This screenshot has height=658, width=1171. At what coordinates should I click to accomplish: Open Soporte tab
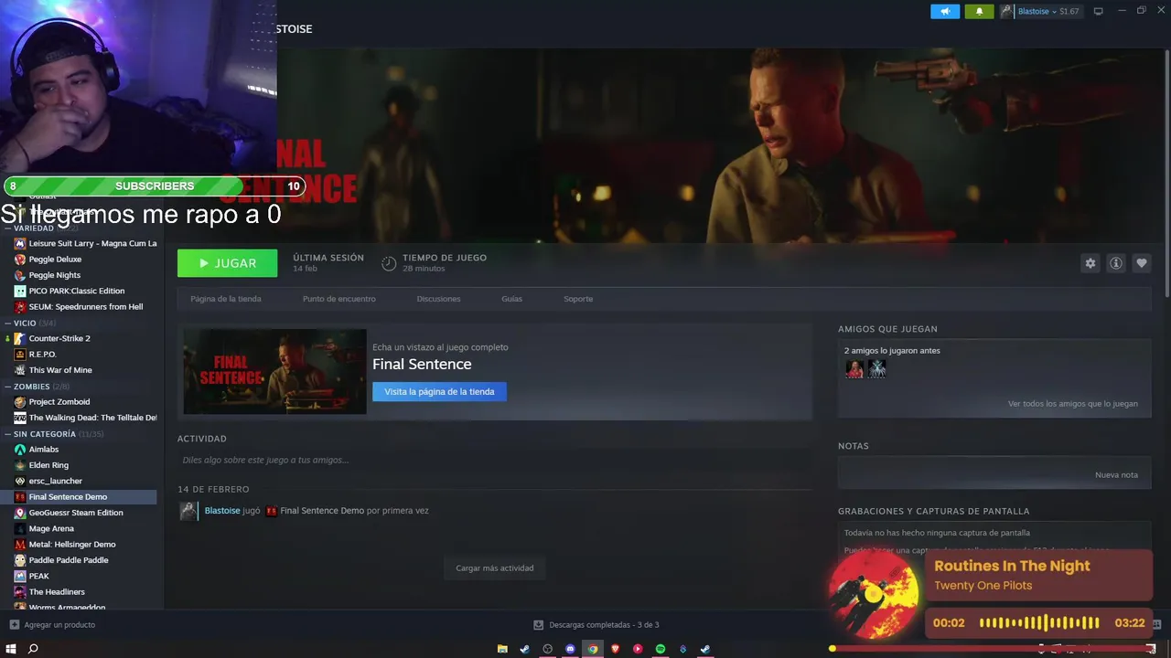(x=578, y=299)
